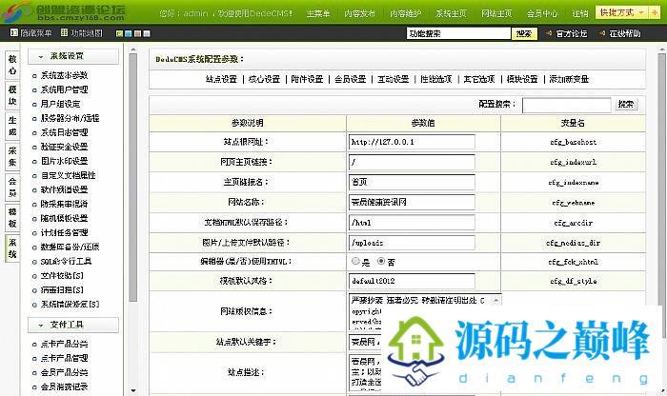Open the 核心设置 config tab
The image size is (667, 396).
264,79
